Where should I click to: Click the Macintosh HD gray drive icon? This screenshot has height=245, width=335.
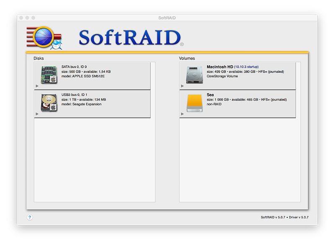[x=195, y=74]
